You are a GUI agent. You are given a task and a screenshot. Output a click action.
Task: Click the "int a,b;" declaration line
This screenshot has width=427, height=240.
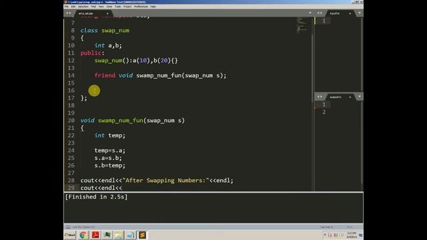[108, 45]
